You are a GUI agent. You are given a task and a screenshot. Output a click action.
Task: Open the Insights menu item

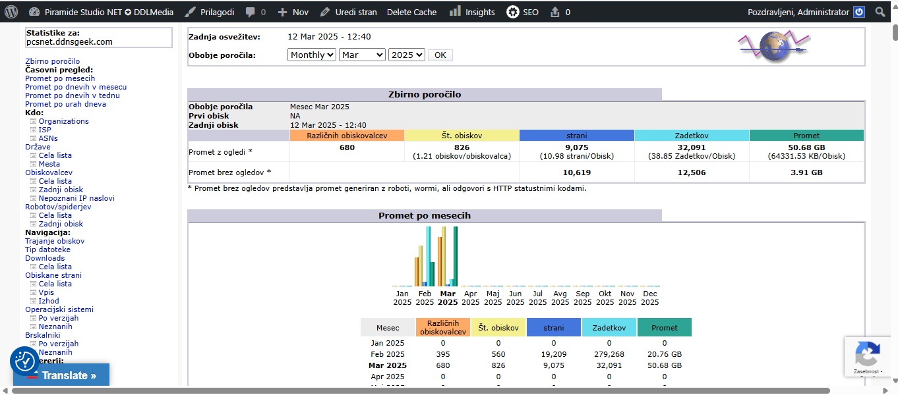pos(472,12)
